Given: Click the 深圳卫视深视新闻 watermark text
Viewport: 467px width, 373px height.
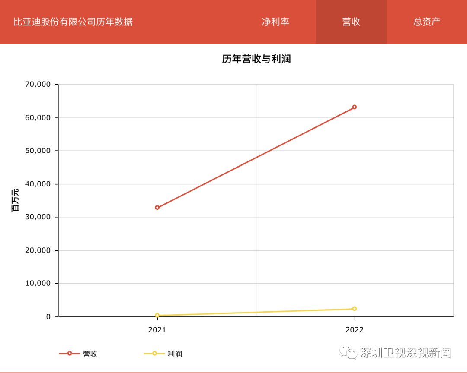Looking at the screenshot, I should [x=406, y=353].
